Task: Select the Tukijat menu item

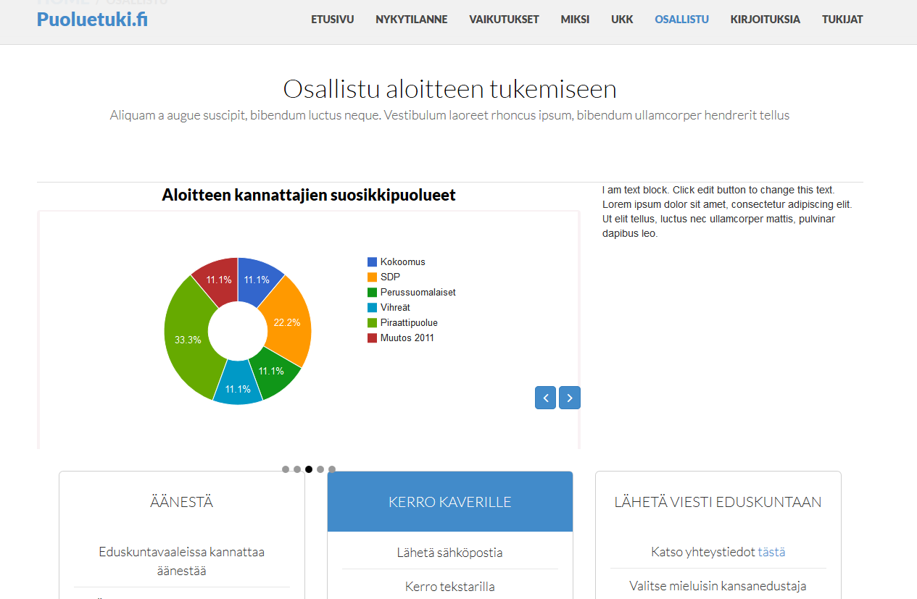Action: click(x=842, y=20)
